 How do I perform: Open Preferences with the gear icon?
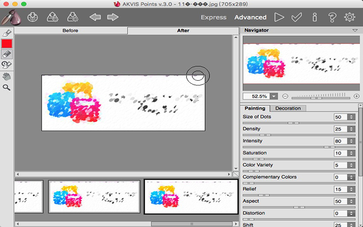pos(349,17)
